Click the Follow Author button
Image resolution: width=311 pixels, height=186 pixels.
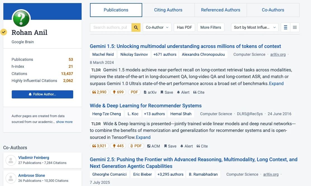click(42, 94)
